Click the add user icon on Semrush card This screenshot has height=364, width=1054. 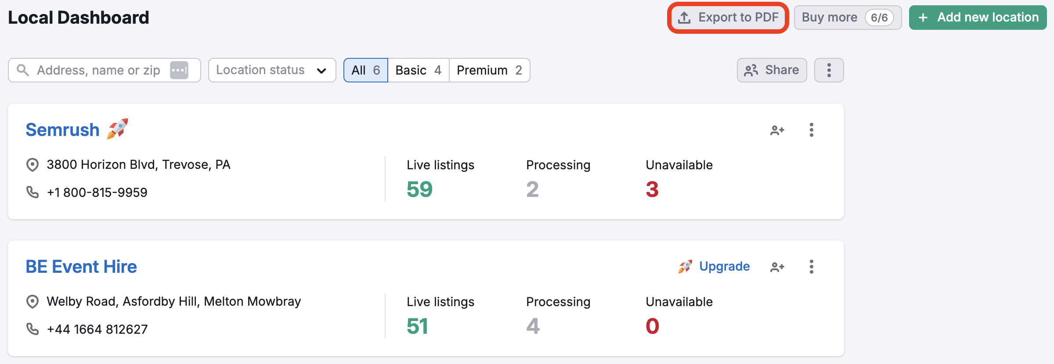777,130
